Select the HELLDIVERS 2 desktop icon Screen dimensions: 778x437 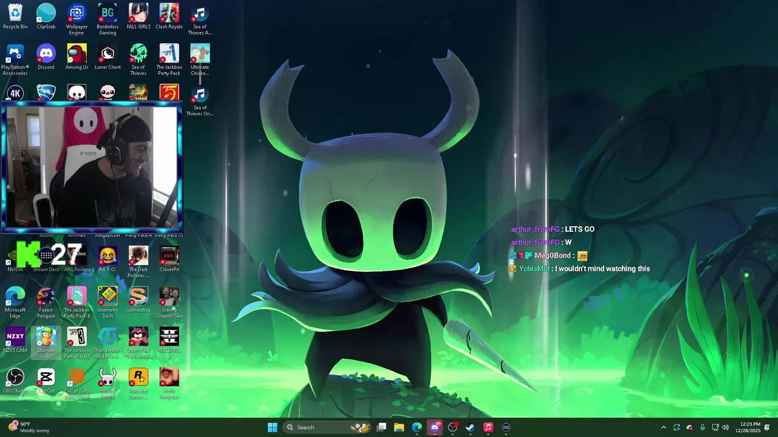pos(169,343)
